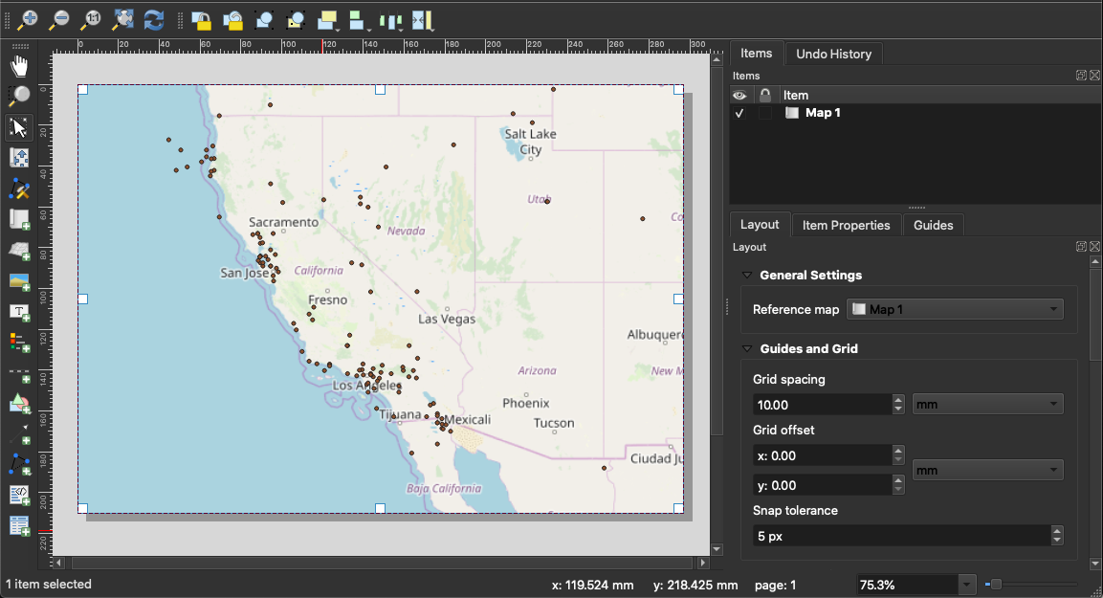
Task: Collapse the Guides and Grid section
Action: (x=748, y=349)
